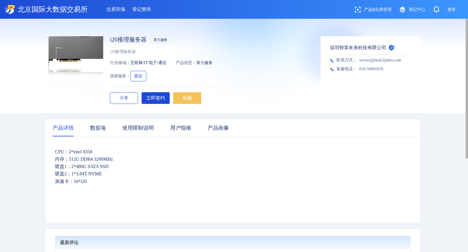Click the 登记中心 layers icon
Screen dimensions: 468x252
coord(402,10)
